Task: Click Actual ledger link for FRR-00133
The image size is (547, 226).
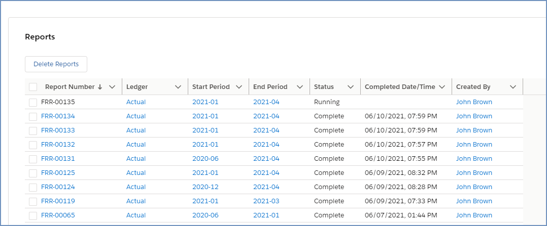Action: [x=136, y=130]
